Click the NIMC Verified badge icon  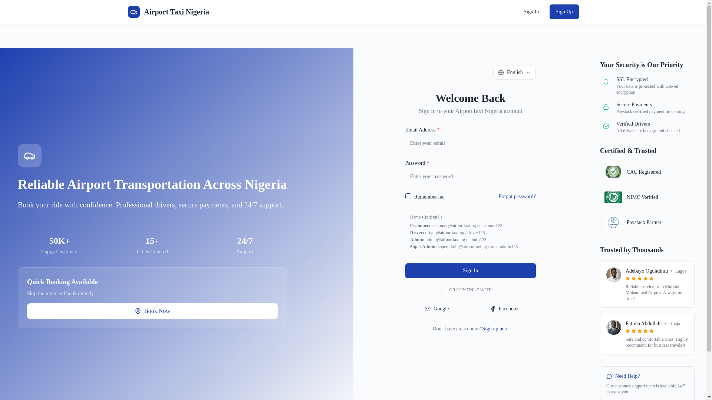point(613,197)
